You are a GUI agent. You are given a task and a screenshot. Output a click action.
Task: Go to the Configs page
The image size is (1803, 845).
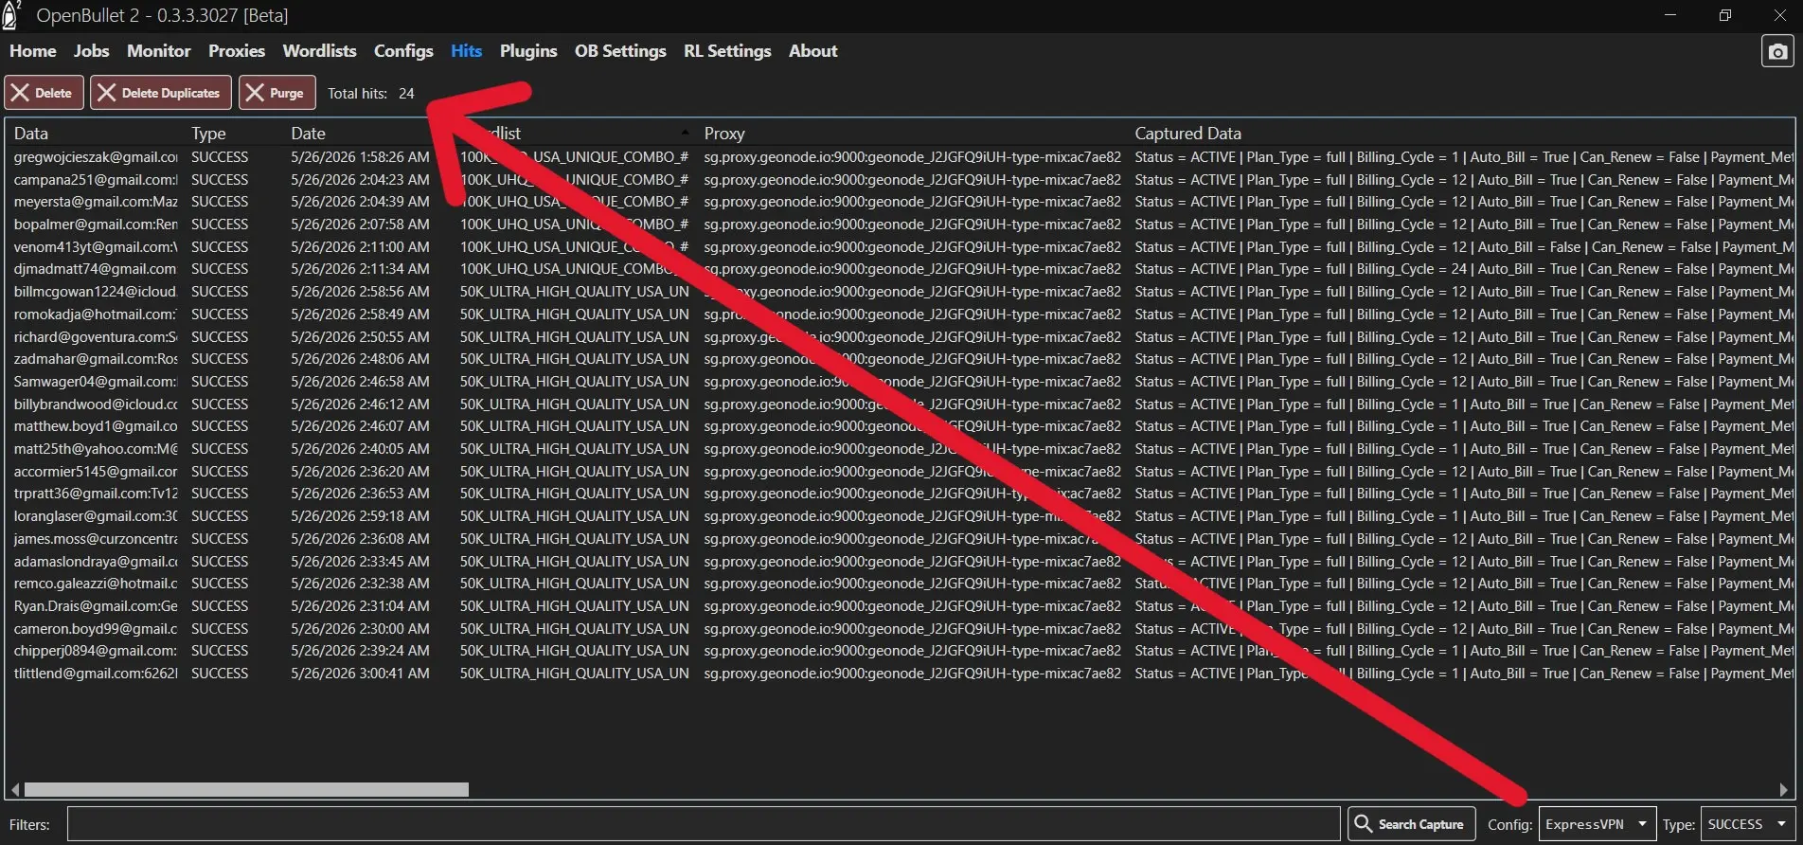pyautogui.click(x=403, y=51)
